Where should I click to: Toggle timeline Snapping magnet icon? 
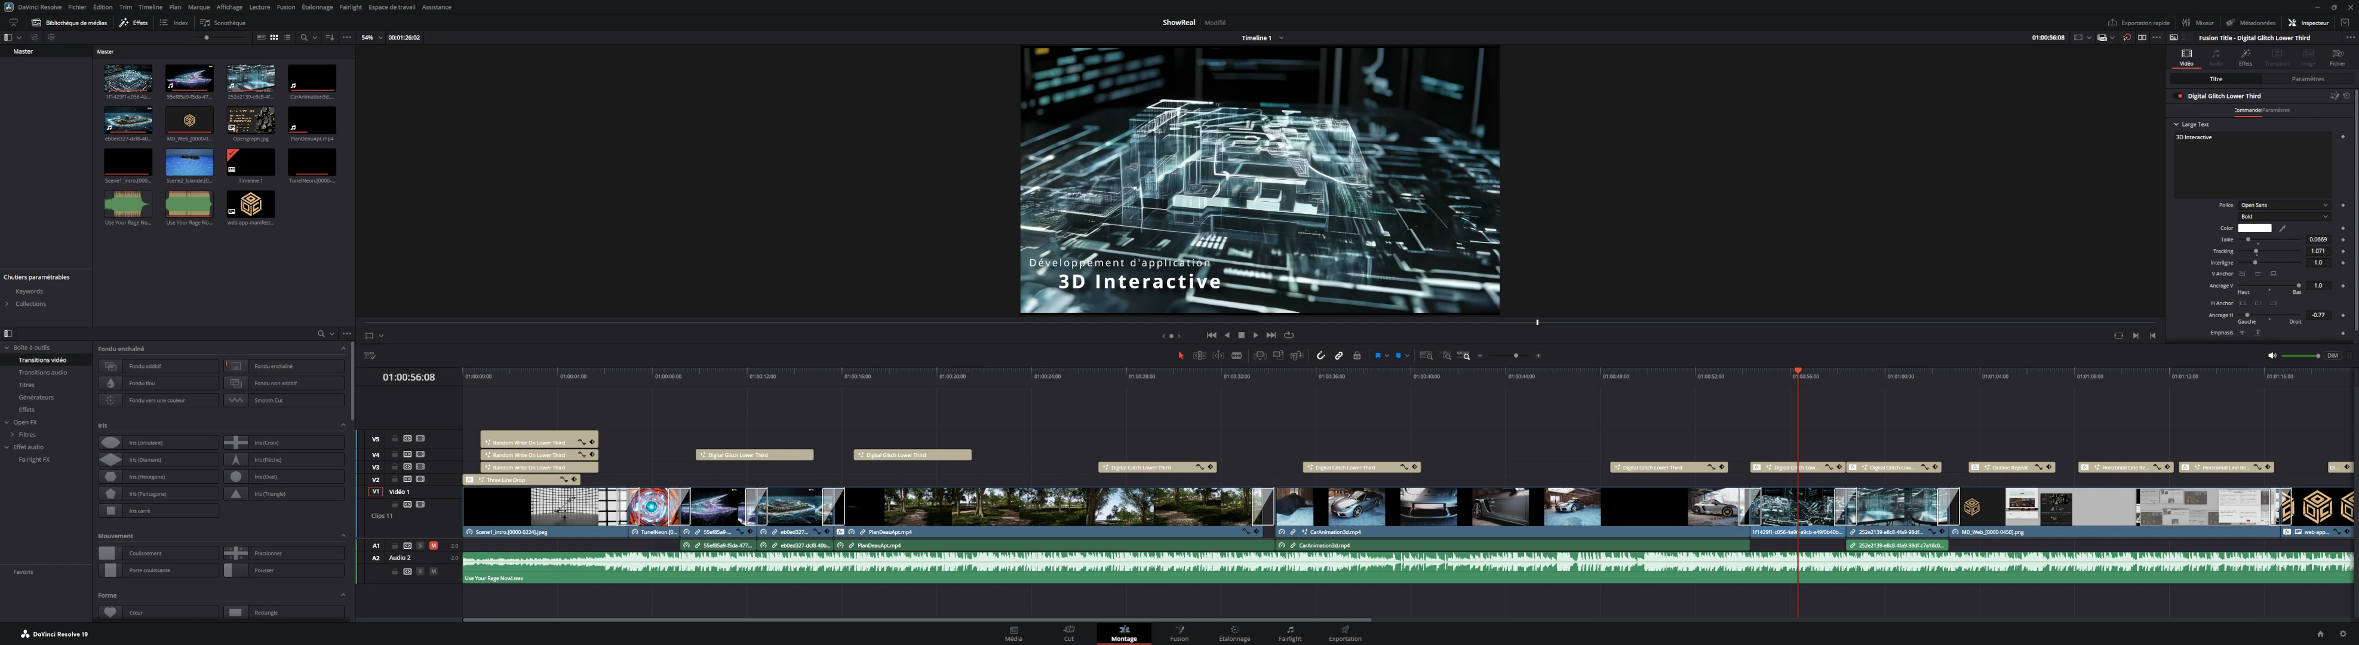tap(1320, 355)
